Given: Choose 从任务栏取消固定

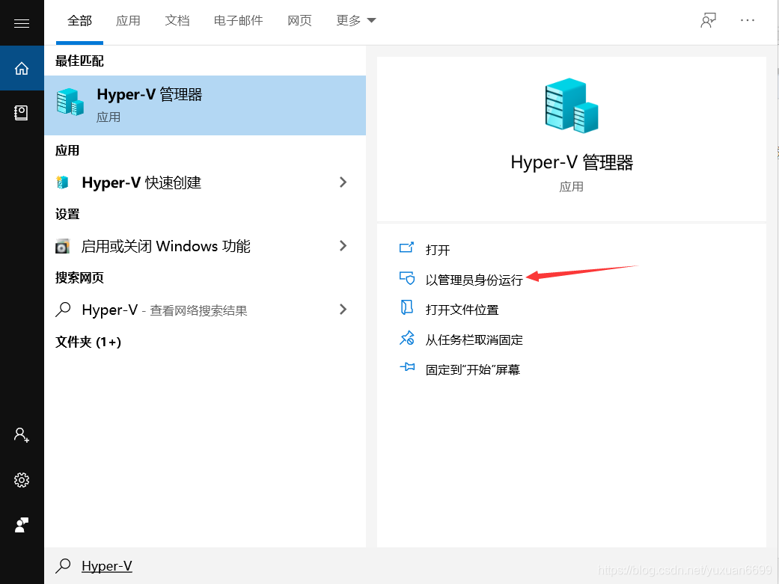Looking at the screenshot, I should click(474, 340).
